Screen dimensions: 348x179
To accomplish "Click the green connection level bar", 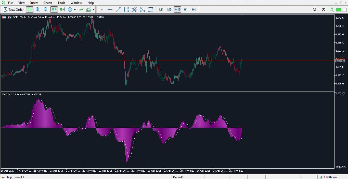I will pos(341,10).
